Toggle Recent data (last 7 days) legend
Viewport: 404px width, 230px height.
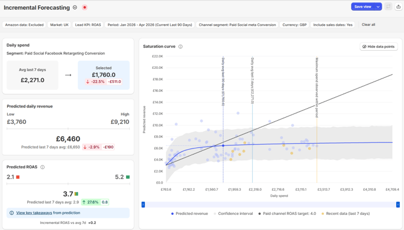pos(346,214)
